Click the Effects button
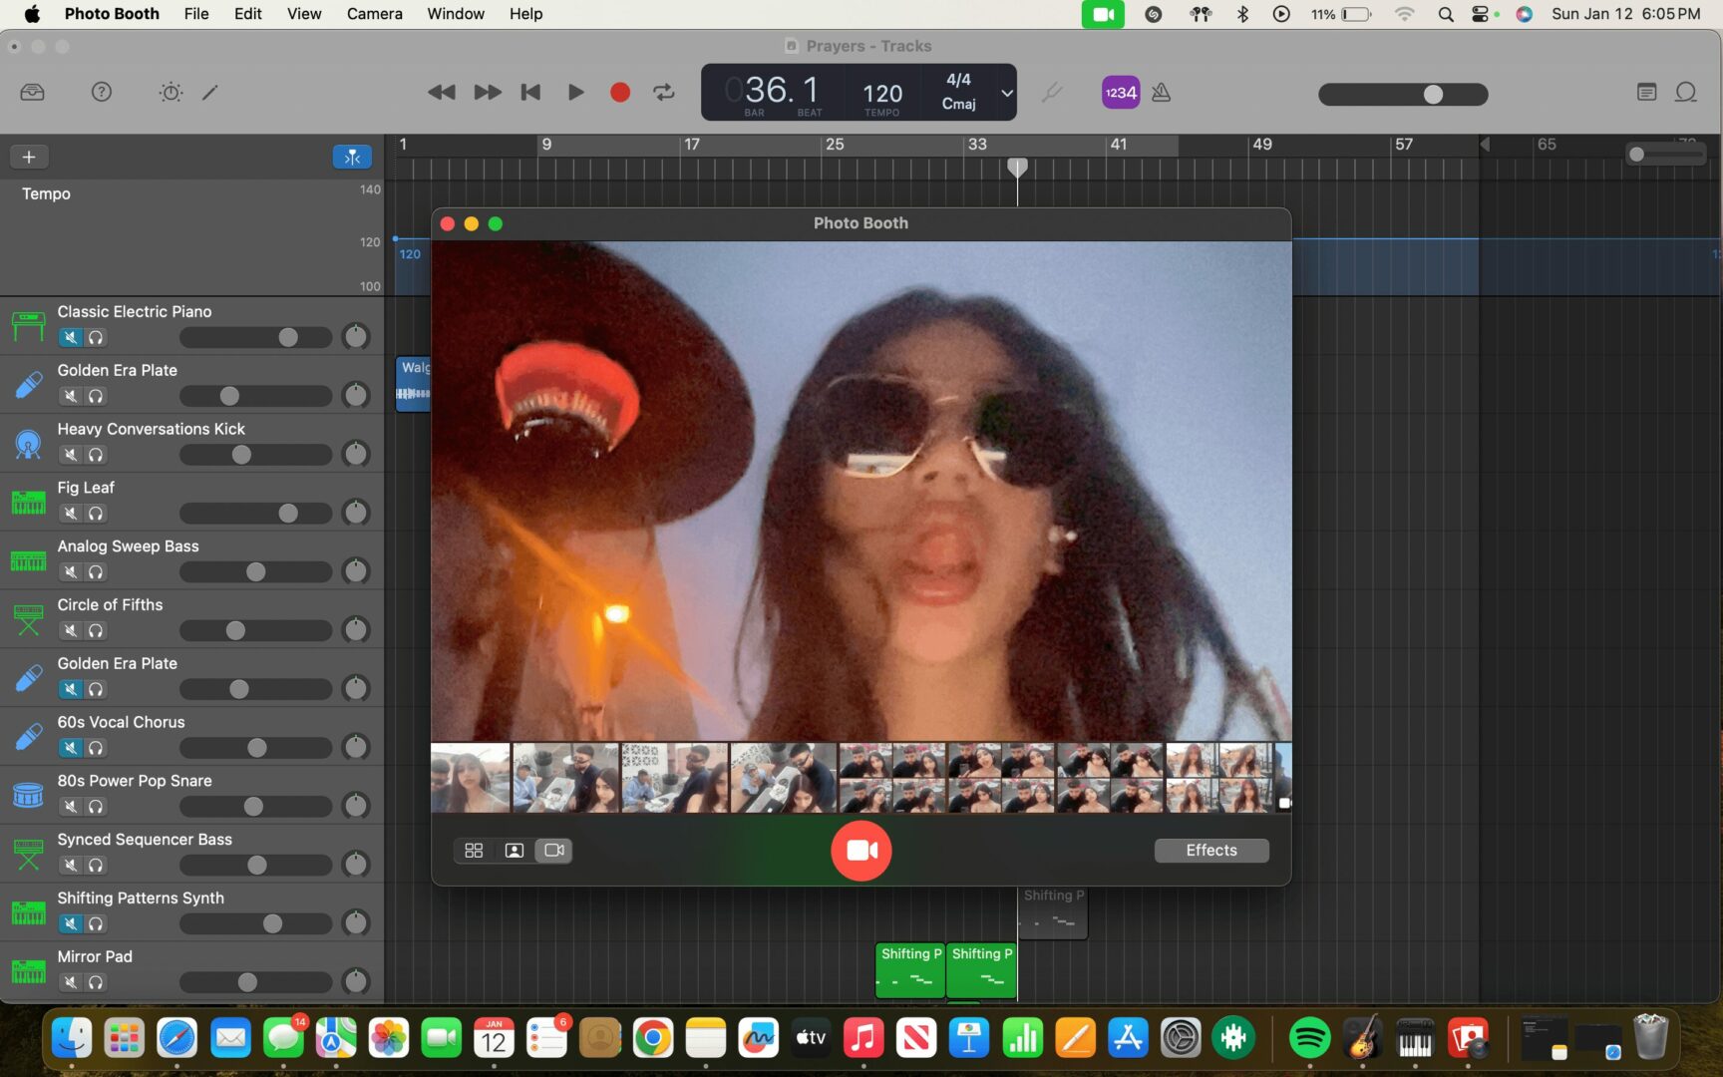The image size is (1723, 1077). click(1210, 851)
